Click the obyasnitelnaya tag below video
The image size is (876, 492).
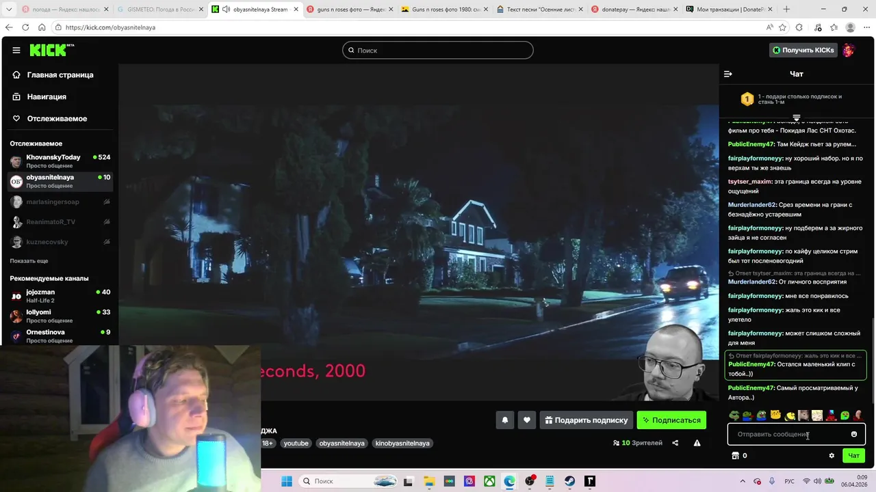342,443
